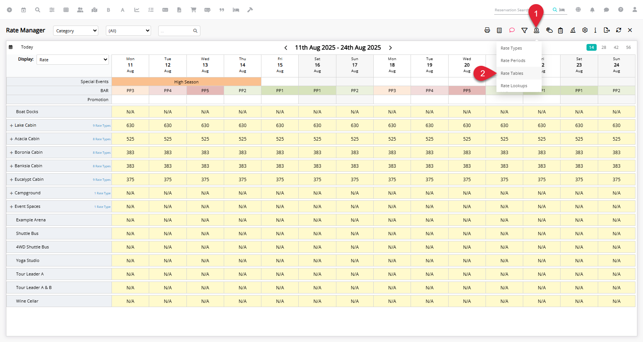Open the shopping cart icon

[193, 10]
